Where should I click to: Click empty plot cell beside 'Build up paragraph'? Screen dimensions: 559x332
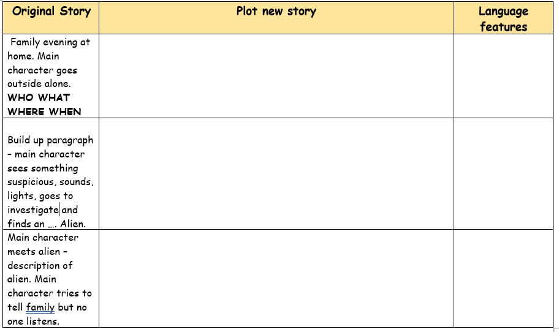pyautogui.click(x=276, y=174)
